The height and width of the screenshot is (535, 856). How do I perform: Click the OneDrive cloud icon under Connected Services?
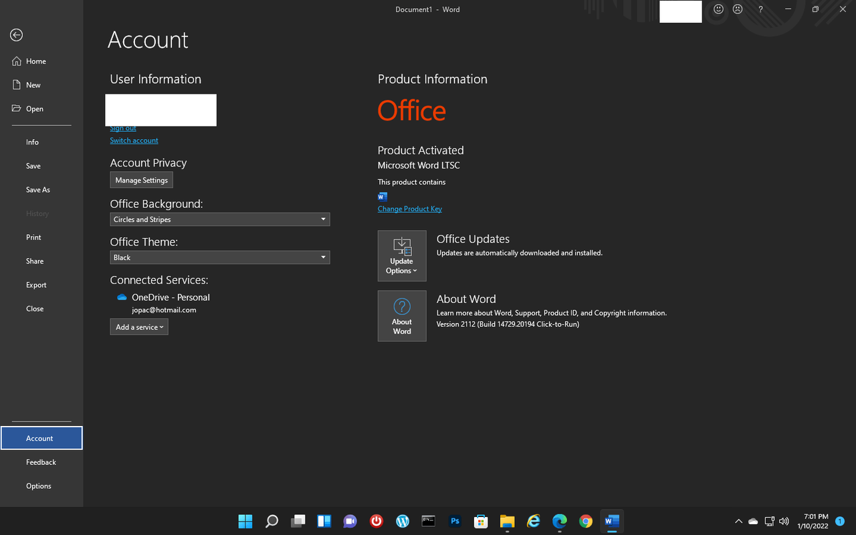pyautogui.click(x=122, y=297)
